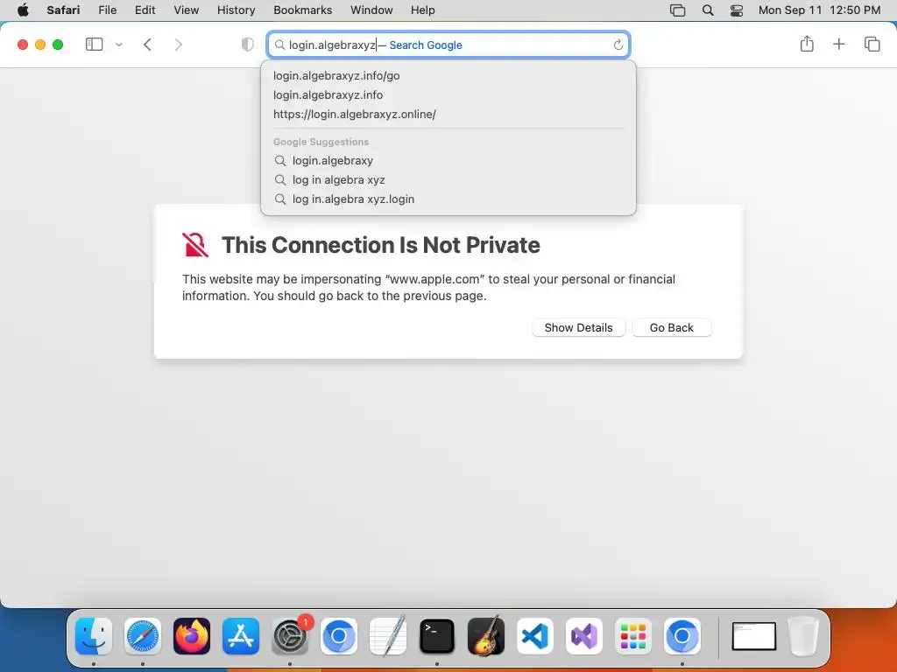The height and width of the screenshot is (672, 897).
Task: Open the History menu
Action: coord(236,10)
